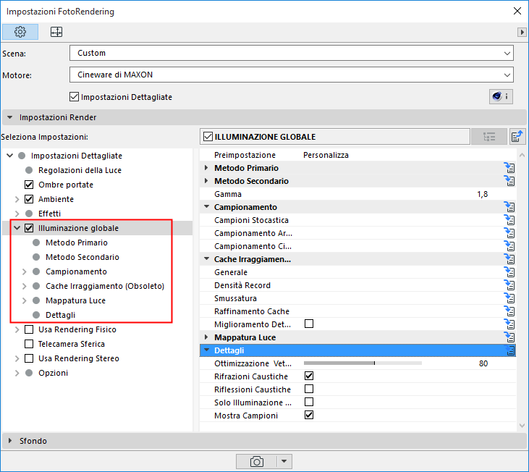The height and width of the screenshot is (472, 529).
Task: Click the jump icon on Mappatura Luce row
Action: tap(509, 337)
